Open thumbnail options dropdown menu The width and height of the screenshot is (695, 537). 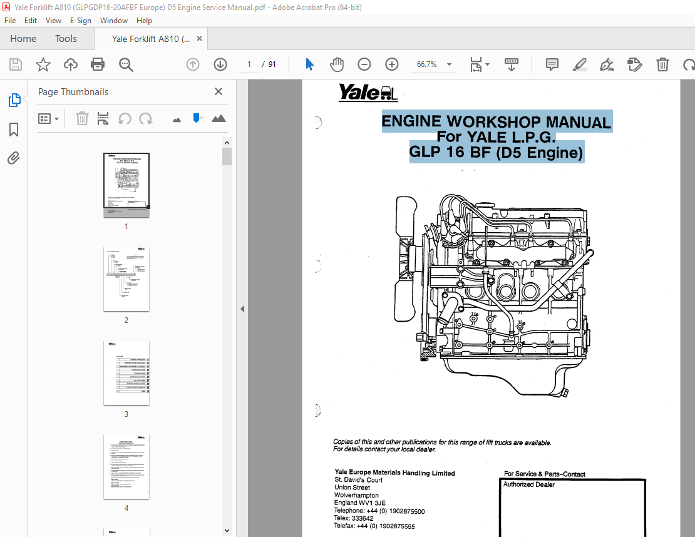click(x=48, y=119)
